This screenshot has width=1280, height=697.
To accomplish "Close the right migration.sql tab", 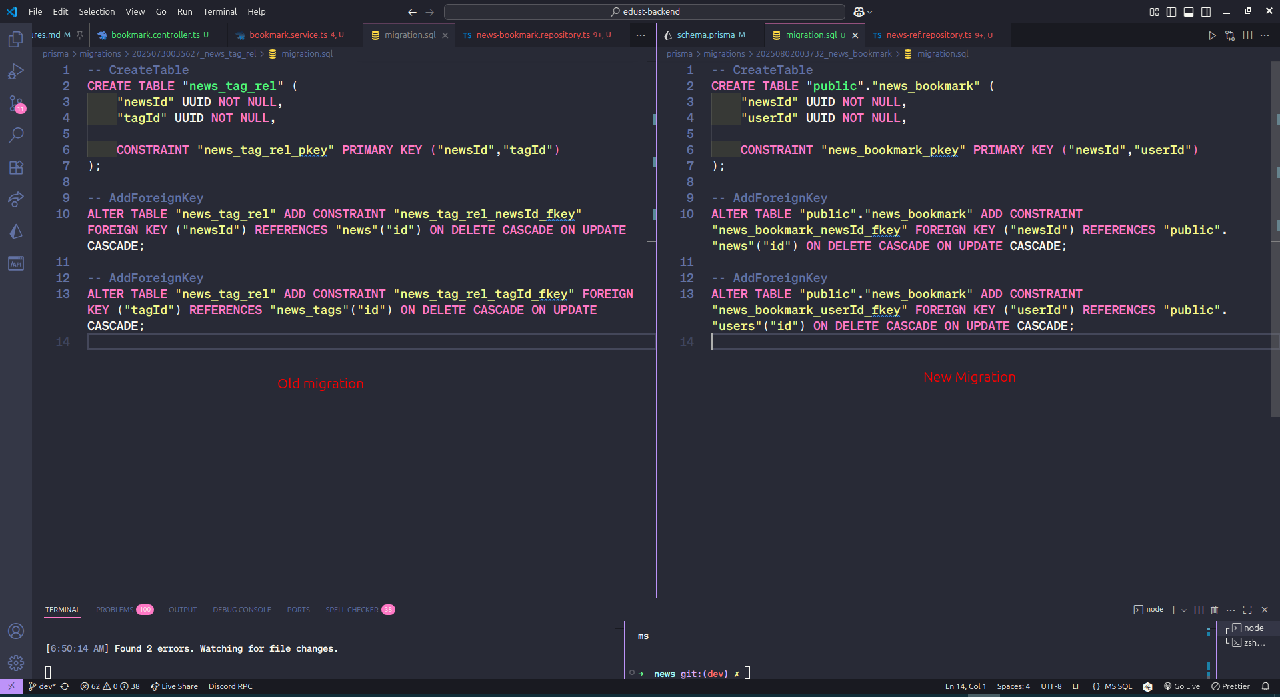I will (855, 35).
